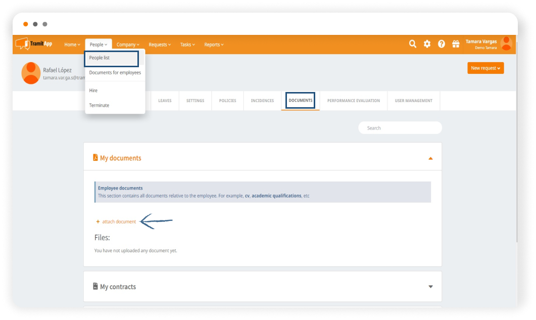Click the academic qualifications link

[x=276, y=196]
